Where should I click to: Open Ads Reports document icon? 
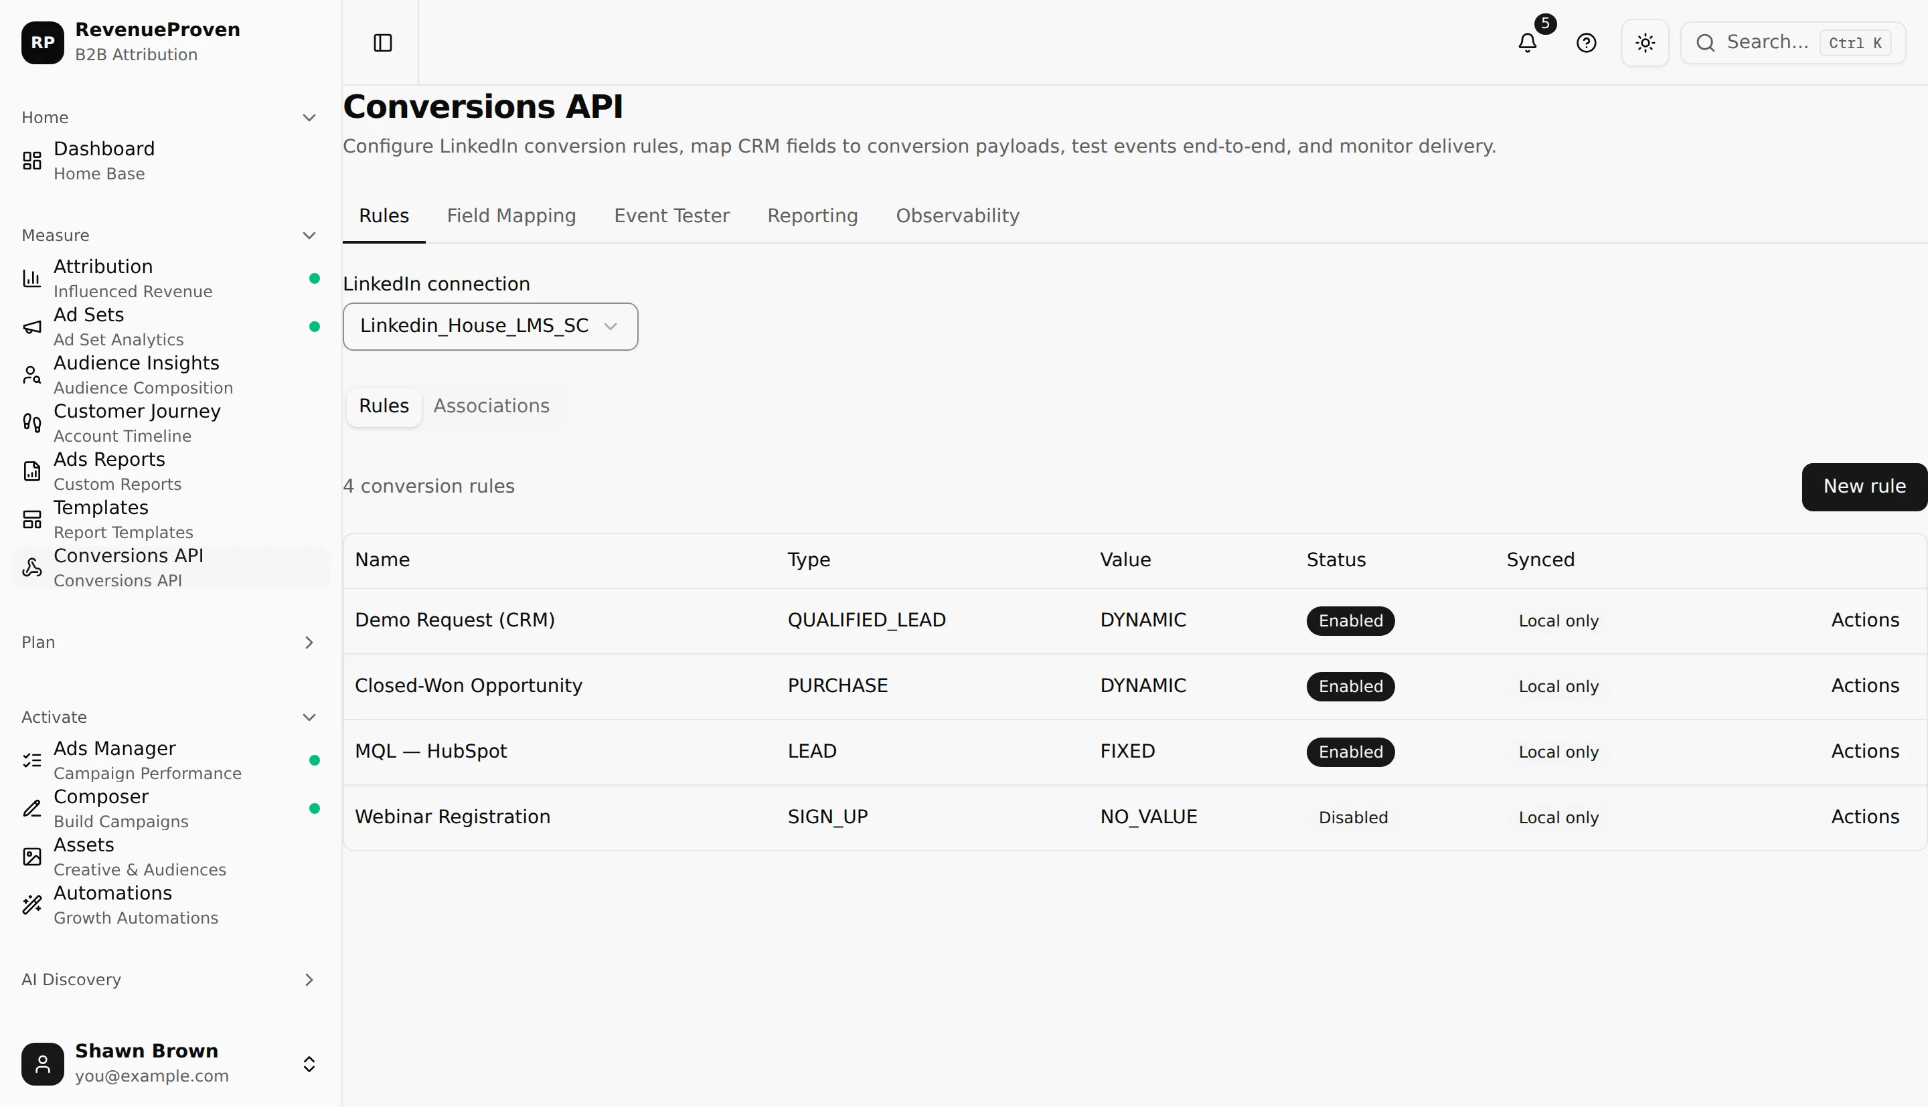pos(32,471)
